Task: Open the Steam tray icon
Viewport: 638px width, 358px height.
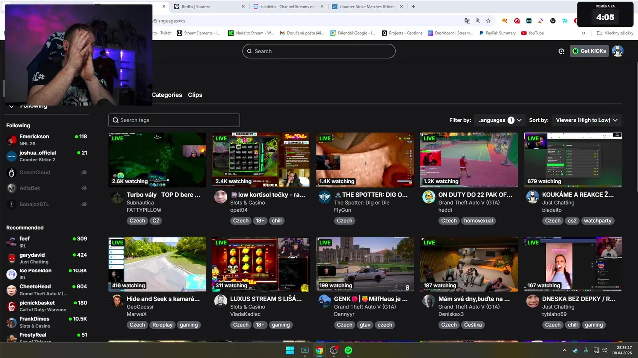Action: [x=575, y=350]
